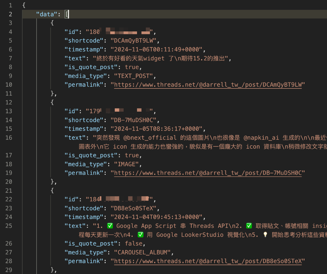Click the @napkin_ai mention on line 16
The image size is (327, 274).
pos(261,137)
